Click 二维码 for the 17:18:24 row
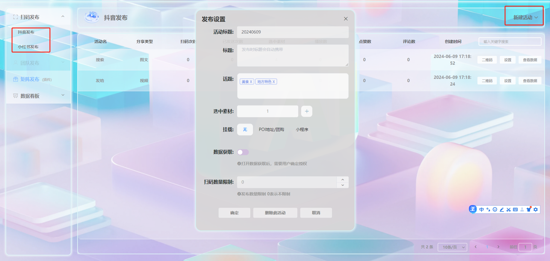The image size is (550, 261). [487, 81]
